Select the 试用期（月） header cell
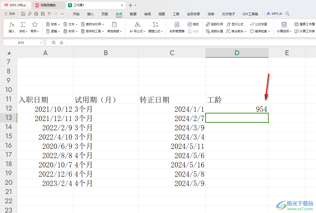 106,99
